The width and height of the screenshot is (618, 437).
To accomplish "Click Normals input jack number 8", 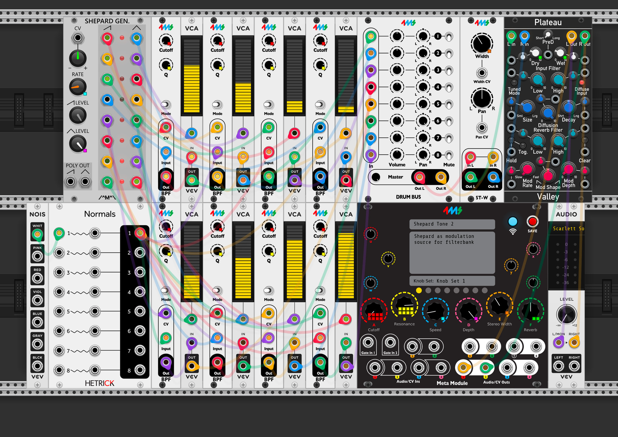I will 59,370.
